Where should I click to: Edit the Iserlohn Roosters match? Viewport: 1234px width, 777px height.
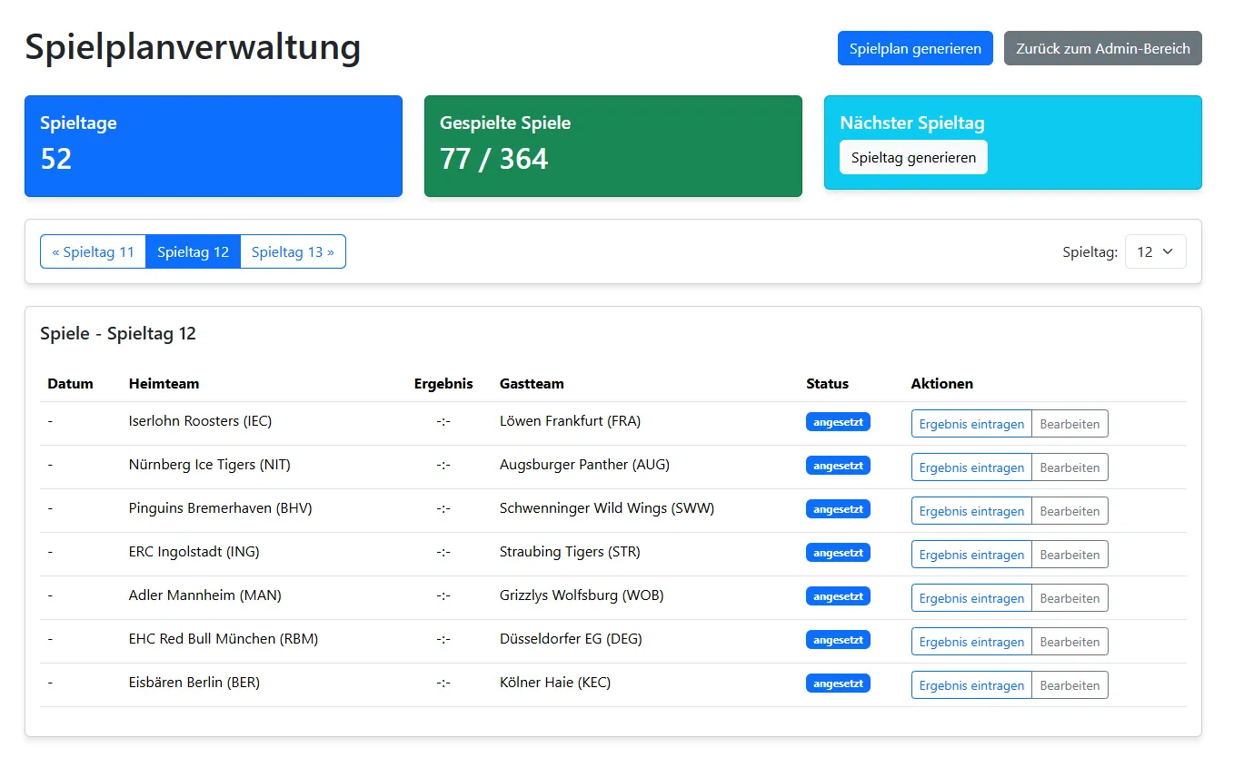(1070, 424)
